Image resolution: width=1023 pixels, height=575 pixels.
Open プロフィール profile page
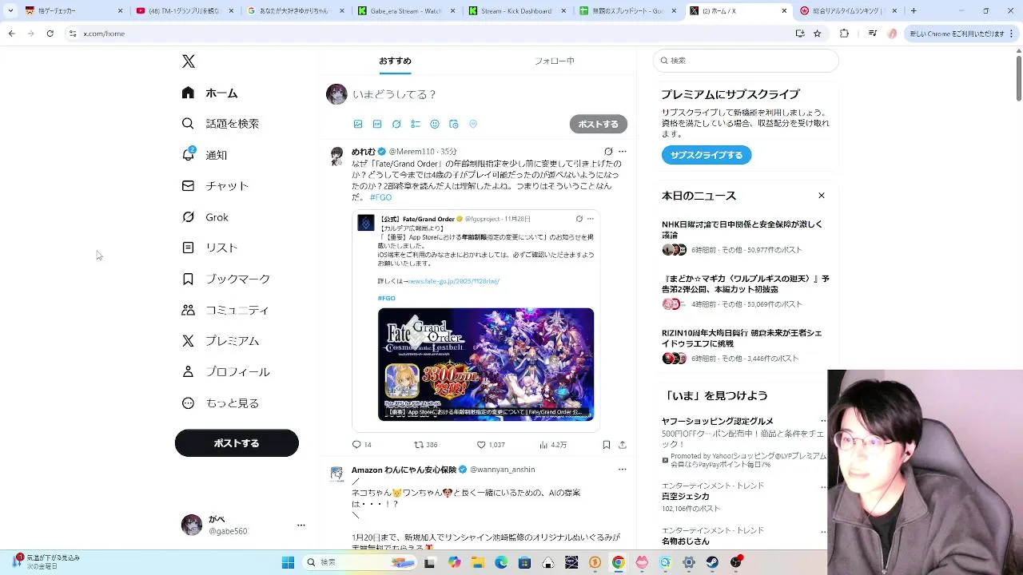(226, 372)
